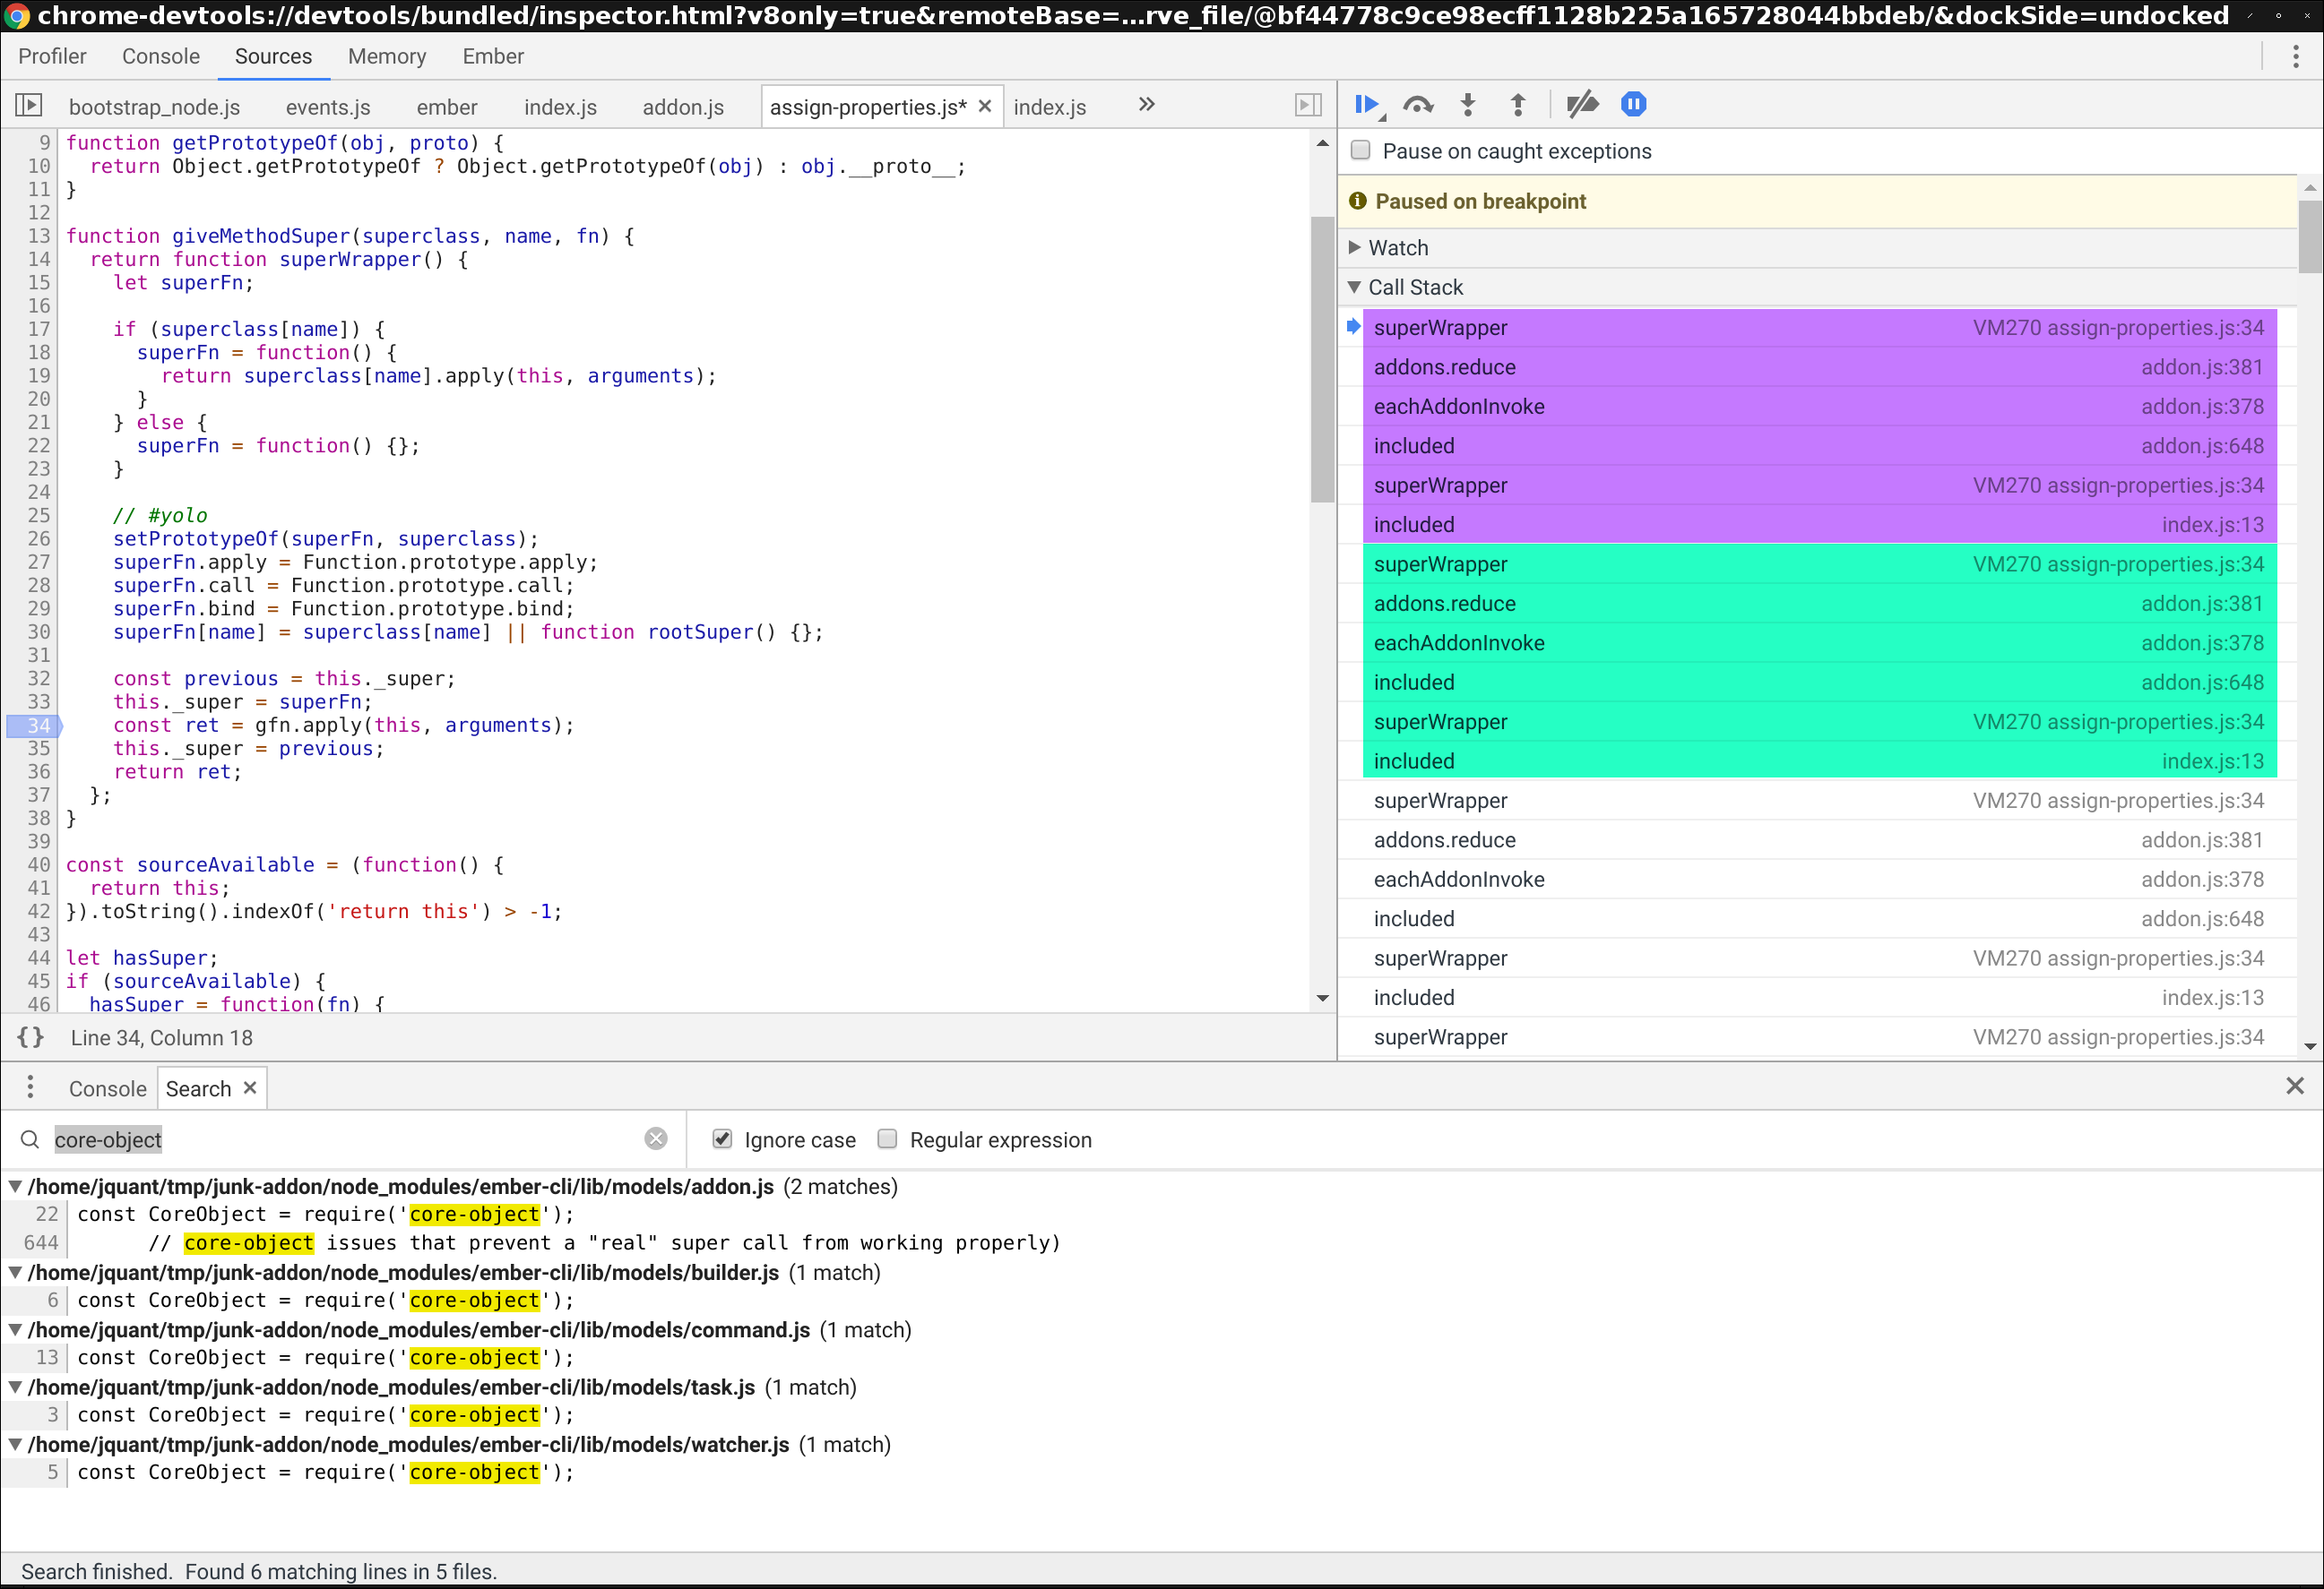Pretty-print source with braces icon

pyautogui.click(x=29, y=1037)
